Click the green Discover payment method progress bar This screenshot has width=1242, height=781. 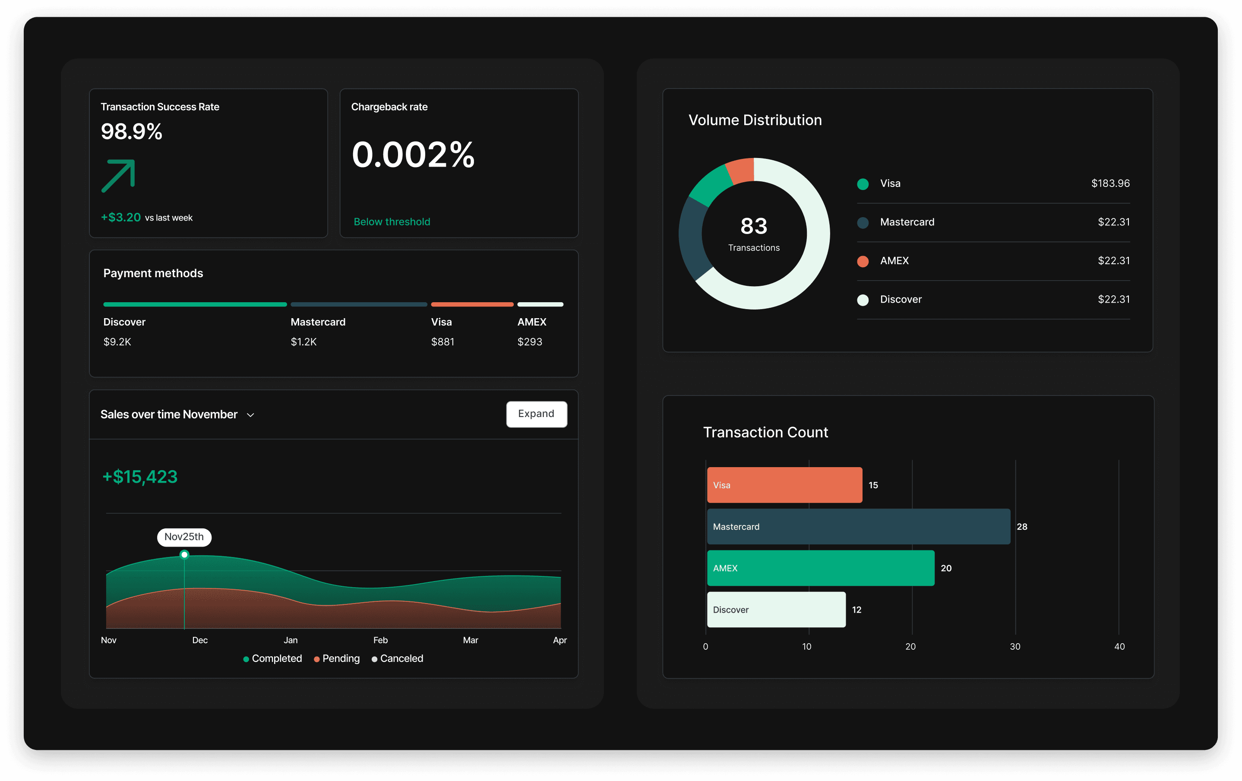pos(195,304)
